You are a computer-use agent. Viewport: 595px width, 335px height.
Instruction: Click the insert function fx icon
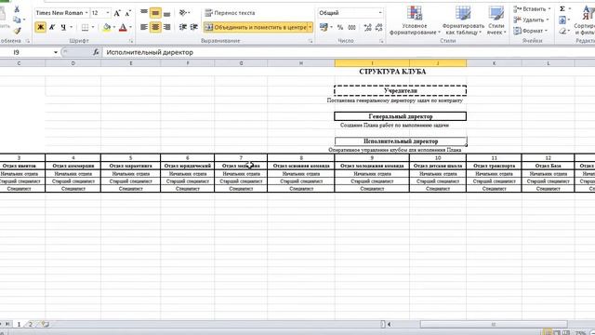96,52
